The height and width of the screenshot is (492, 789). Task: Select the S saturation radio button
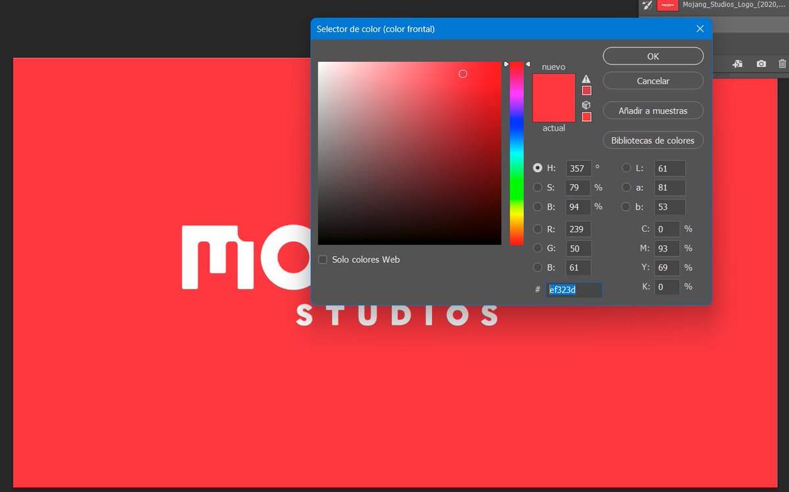[x=538, y=187]
